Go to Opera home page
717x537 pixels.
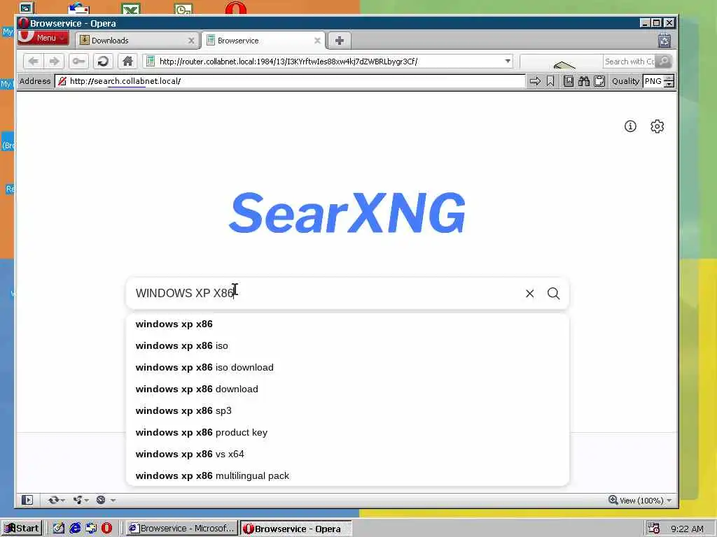click(127, 62)
